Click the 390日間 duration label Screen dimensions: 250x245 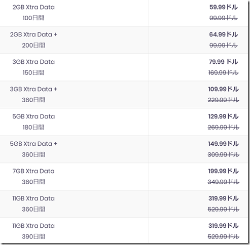[33, 236]
